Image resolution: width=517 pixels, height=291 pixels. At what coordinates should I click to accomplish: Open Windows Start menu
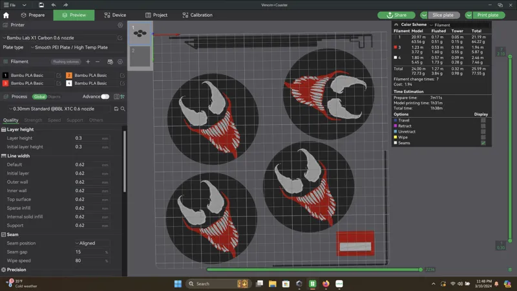tap(178, 284)
